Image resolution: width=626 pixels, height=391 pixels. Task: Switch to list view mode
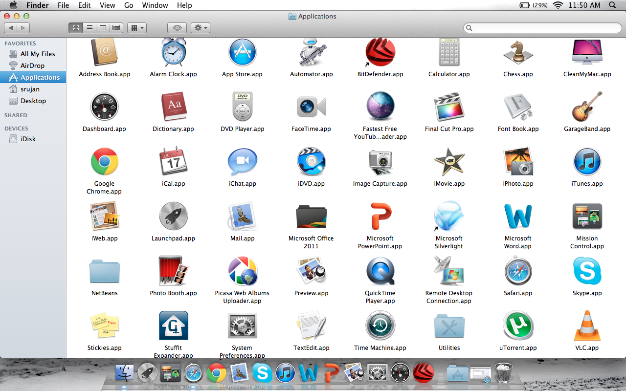(x=89, y=28)
